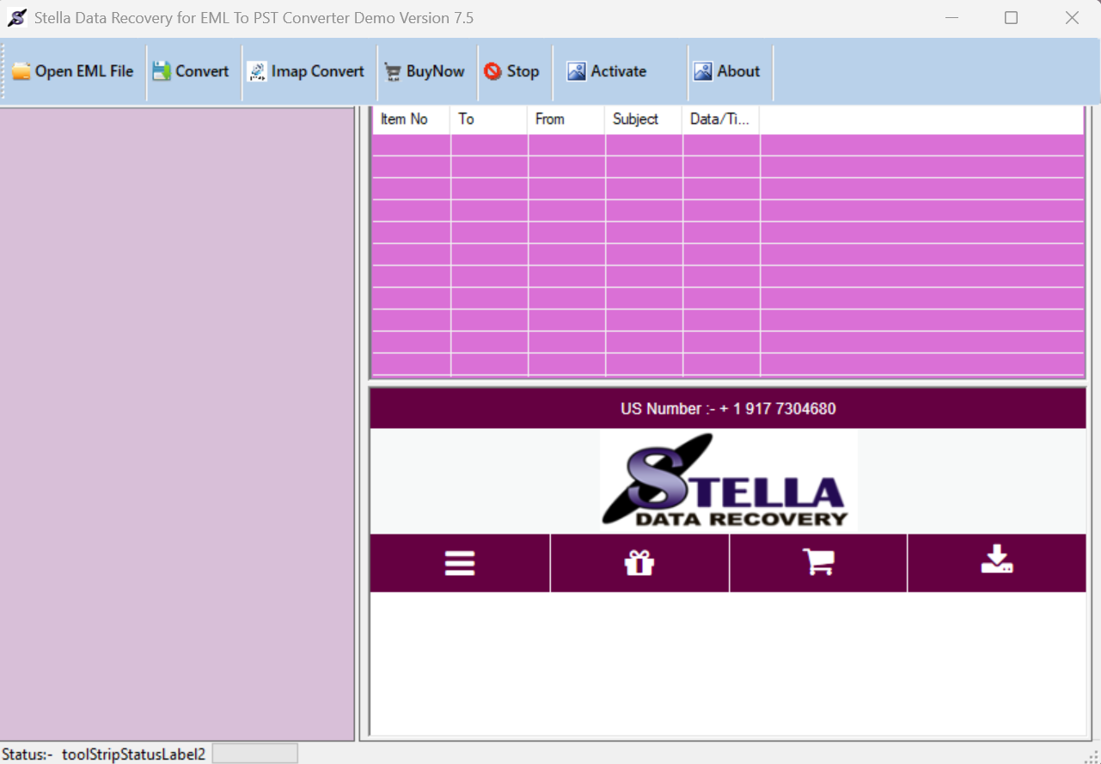
Task: Minimize the application window
Action: point(952,18)
